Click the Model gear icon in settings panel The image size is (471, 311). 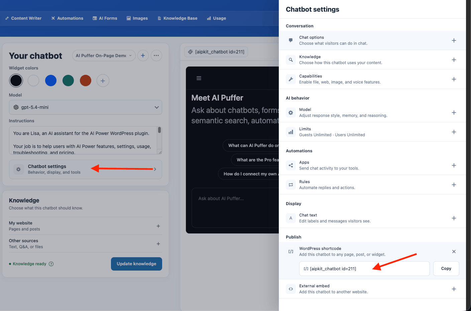point(291,113)
